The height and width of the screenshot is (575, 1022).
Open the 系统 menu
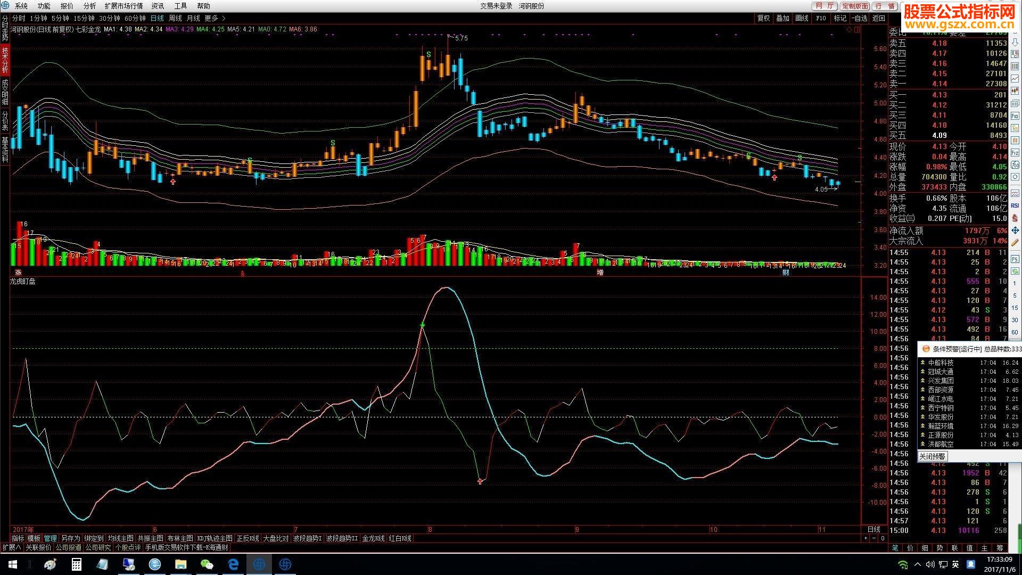21,6
